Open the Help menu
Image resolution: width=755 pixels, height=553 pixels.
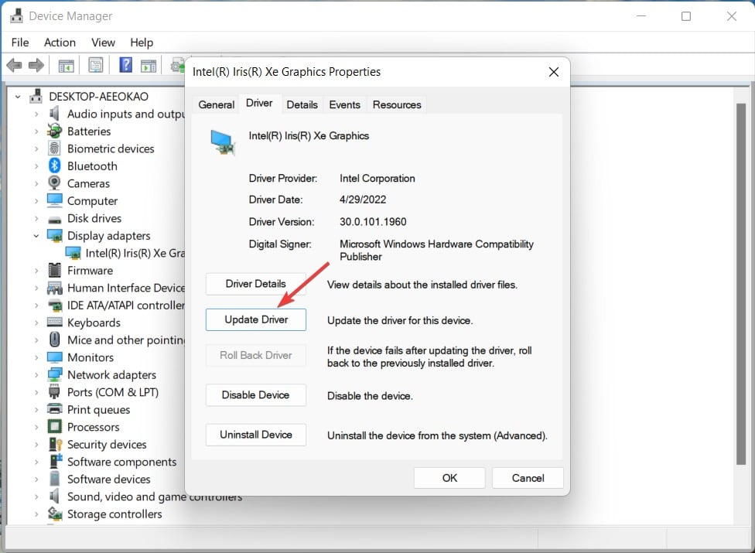(142, 43)
